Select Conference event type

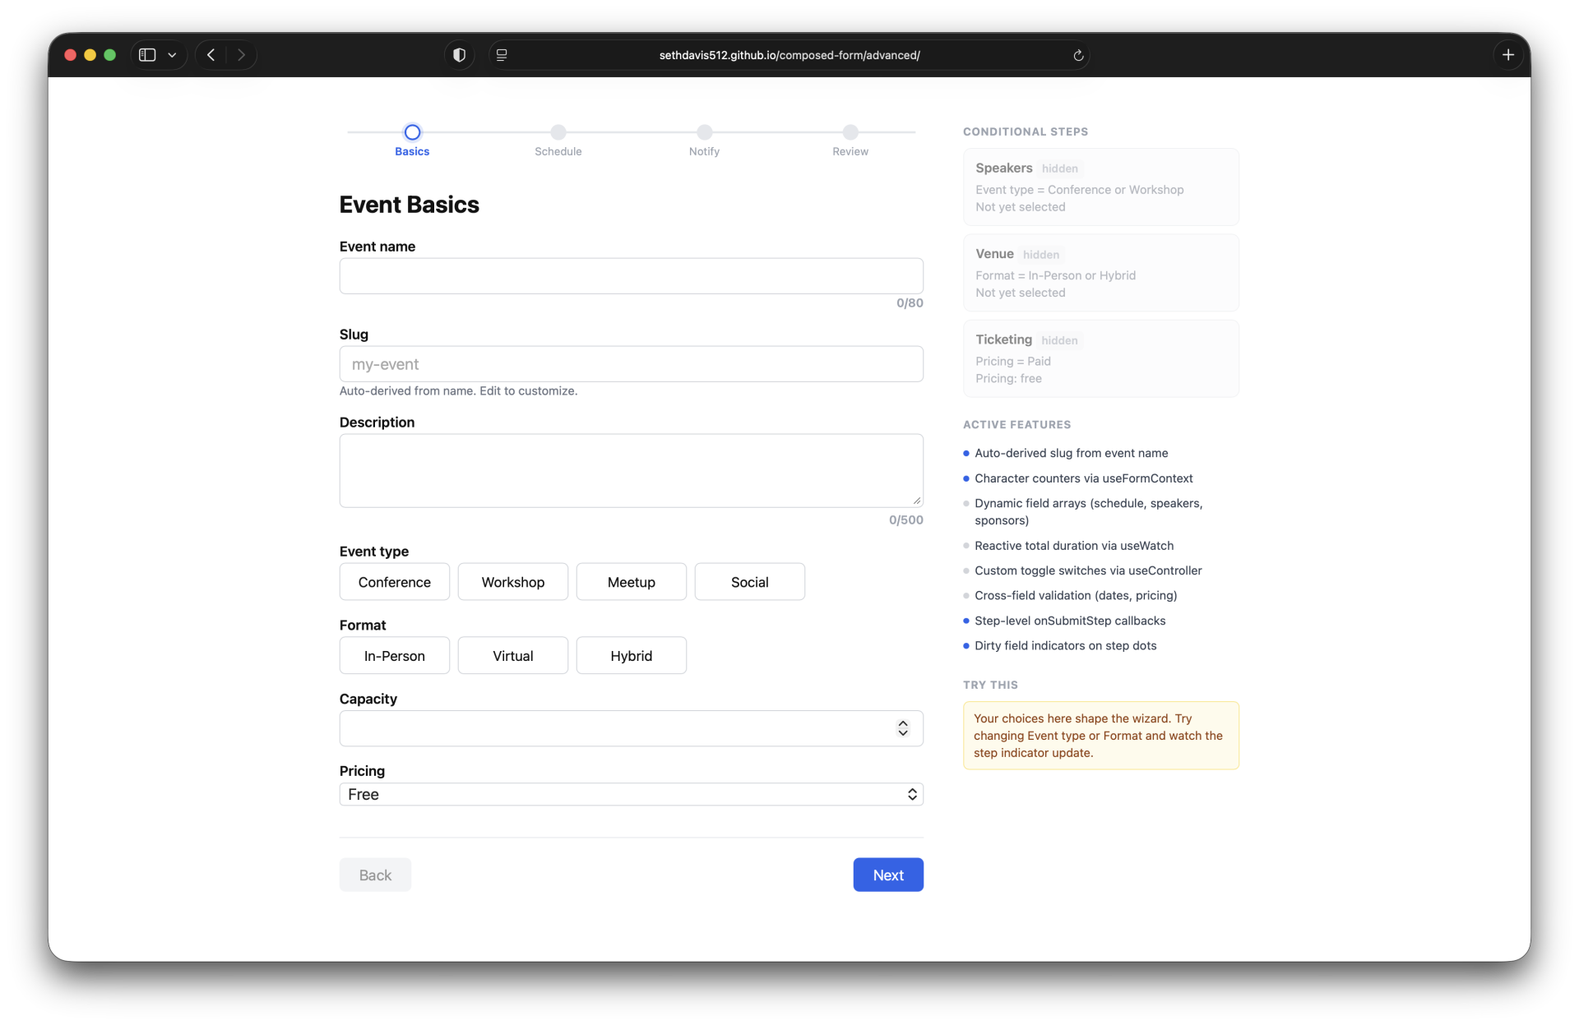click(394, 582)
